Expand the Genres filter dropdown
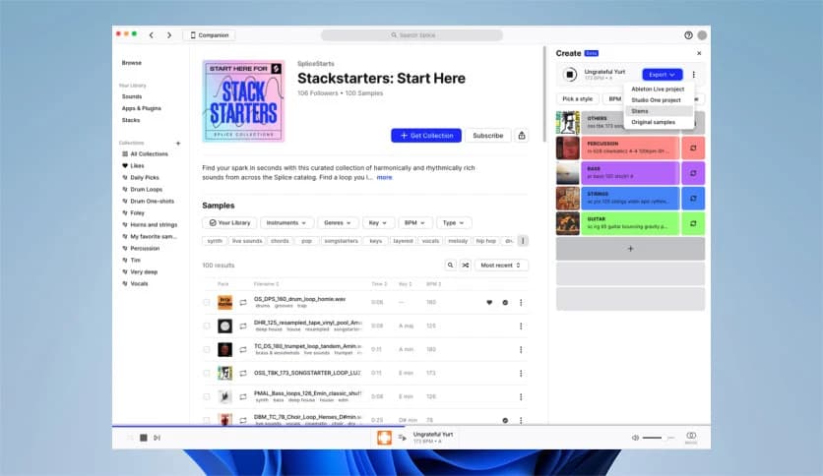The height and width of the screenshot is (476, 823). point(340,223)
